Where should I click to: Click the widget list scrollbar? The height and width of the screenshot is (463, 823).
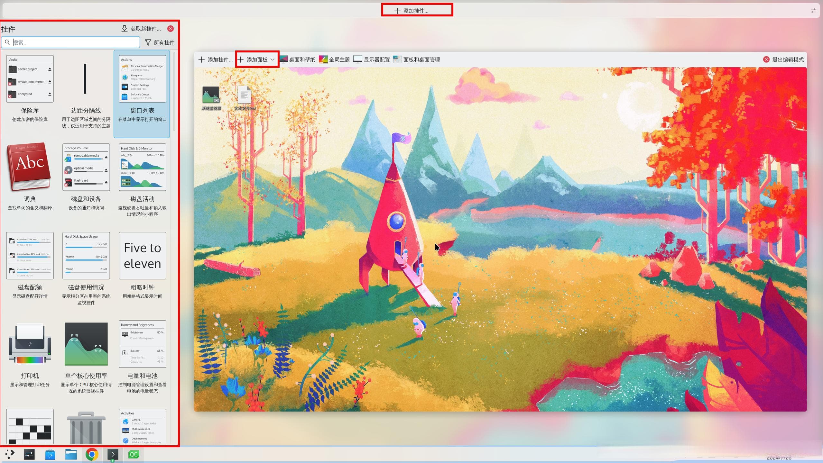tap(174, 92)
